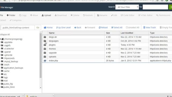Click Collapse All in folder tree
Viewport: 172px width, 97px height.
pos(5,34)
